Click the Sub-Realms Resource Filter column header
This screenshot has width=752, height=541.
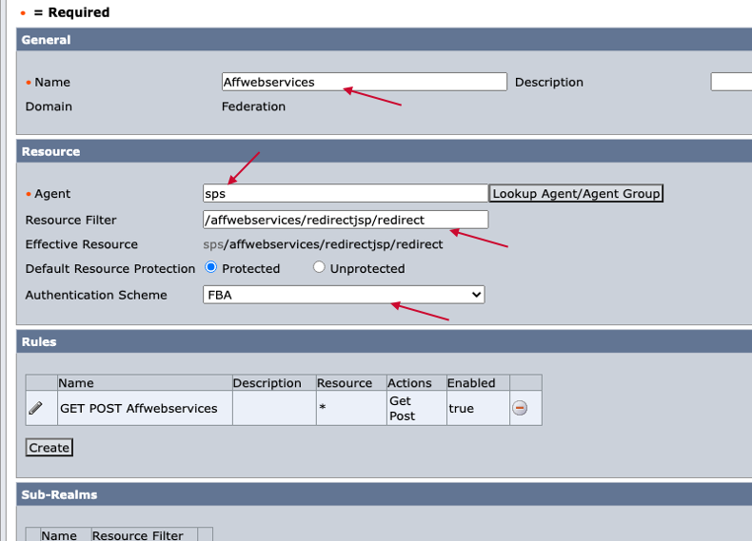(x=138, y=534)
